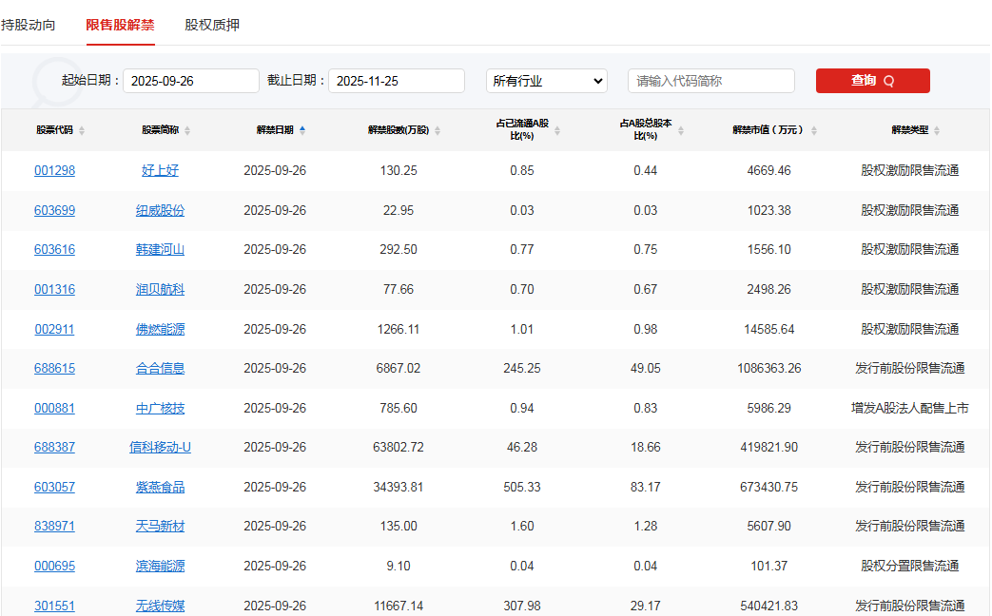The image size is (992, 616).
Task: Open the 所有行业 industry dropdown
Action: [x=547, y=81]
